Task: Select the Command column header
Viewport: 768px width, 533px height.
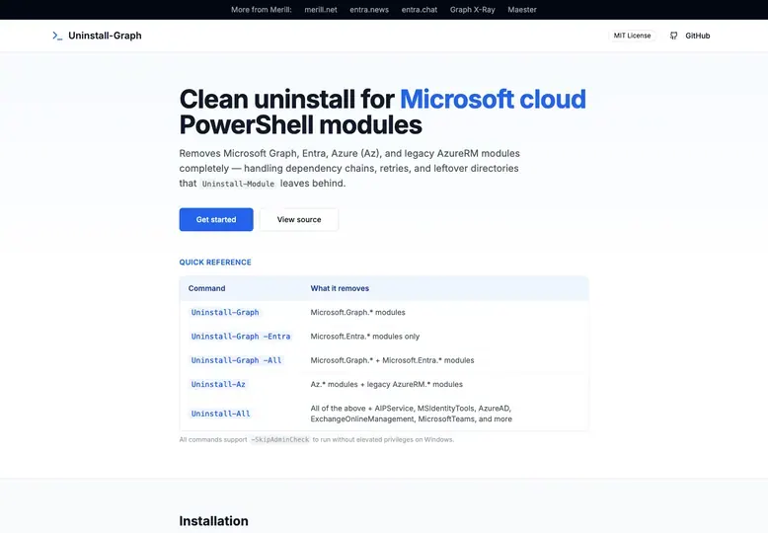Action: (x=206, y=288)
